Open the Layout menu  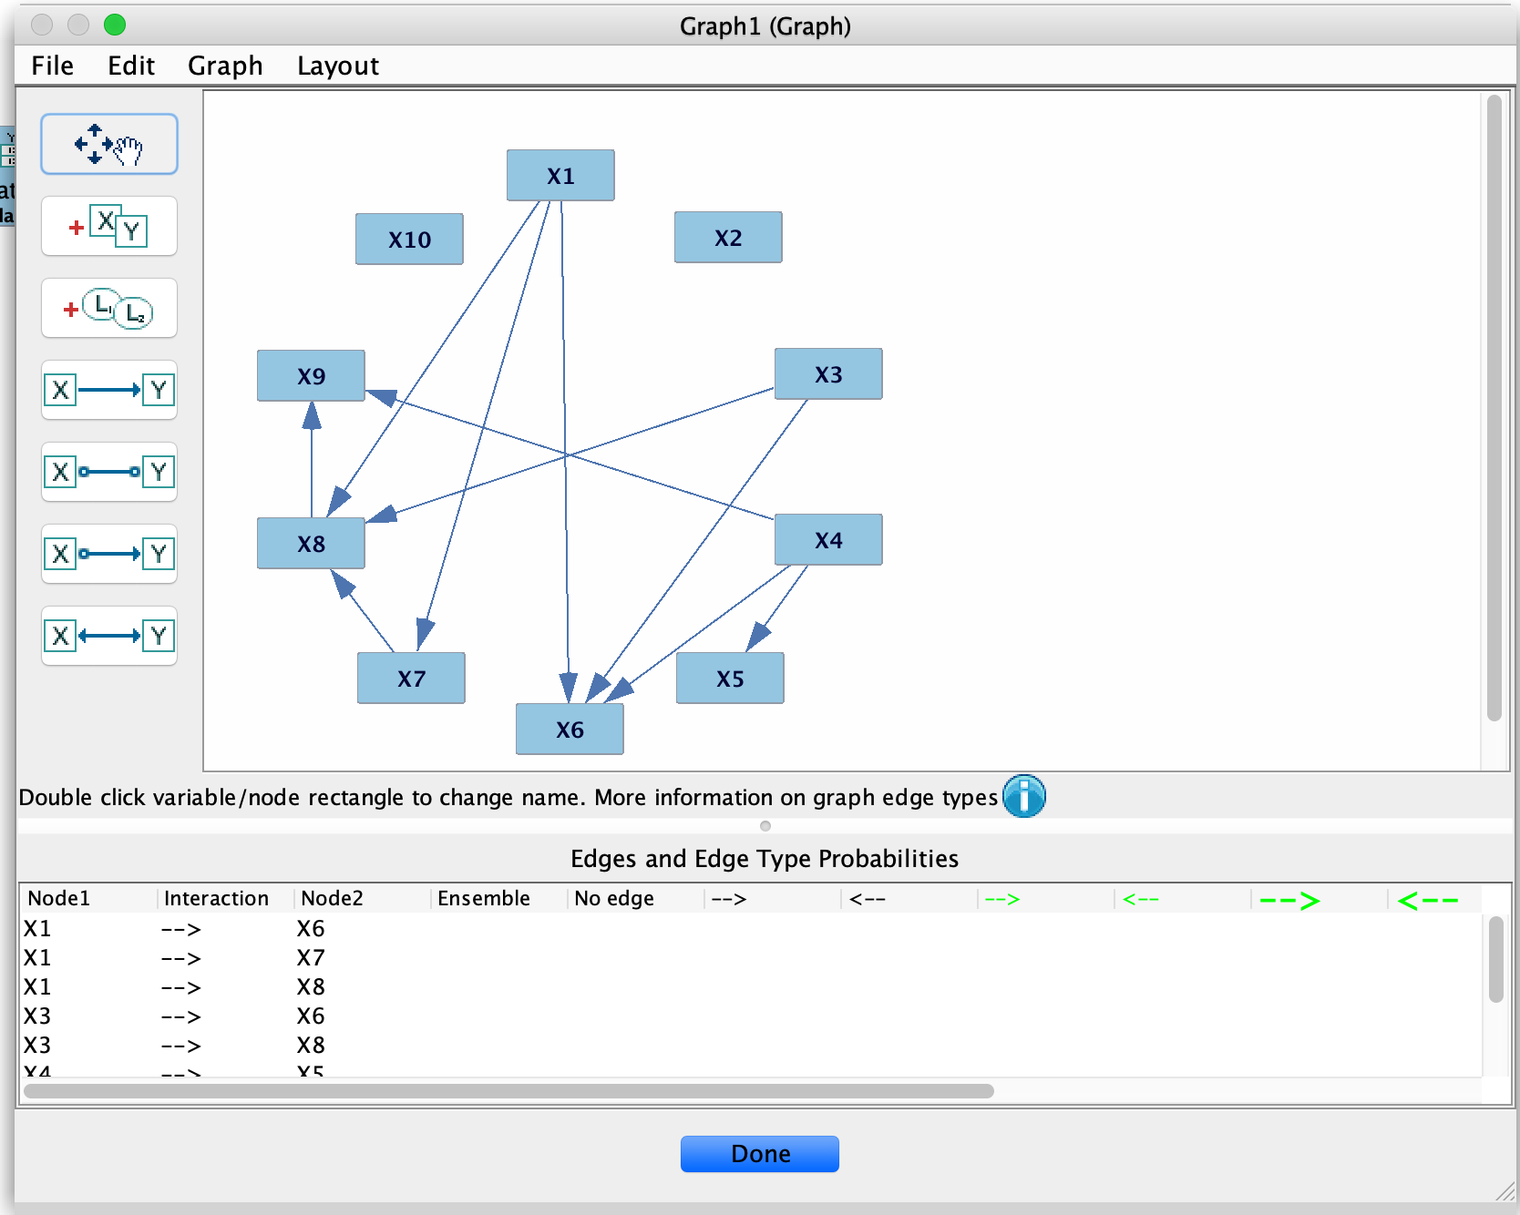click(336, 65)
